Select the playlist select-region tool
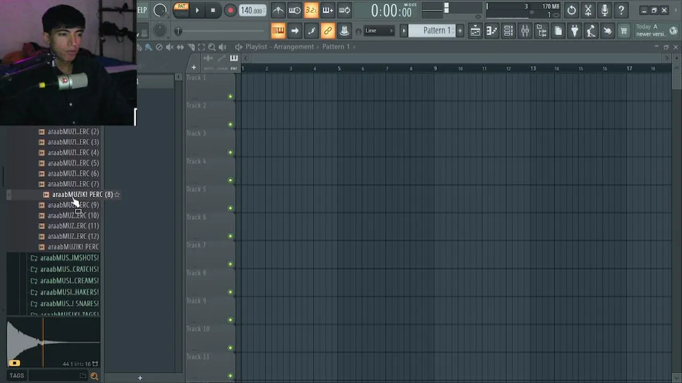This screenshot has width=682, height=383. coord(201,47)
